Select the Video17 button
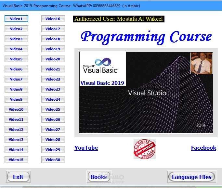The height and width of the screenshot is (188, 222). coord(53,29)
